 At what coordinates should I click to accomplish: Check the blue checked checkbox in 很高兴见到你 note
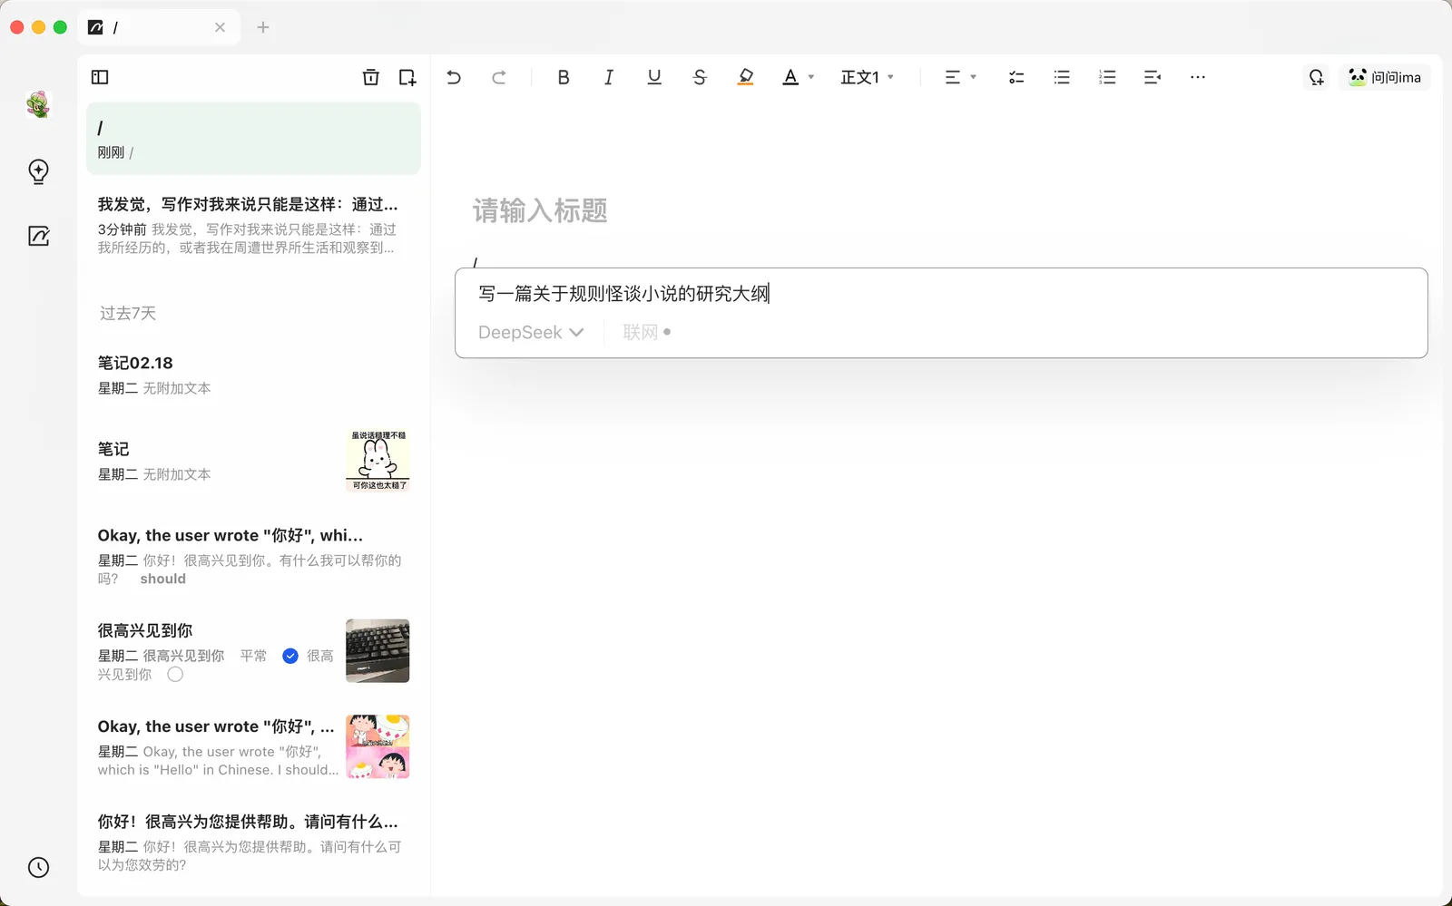[290, 656]
